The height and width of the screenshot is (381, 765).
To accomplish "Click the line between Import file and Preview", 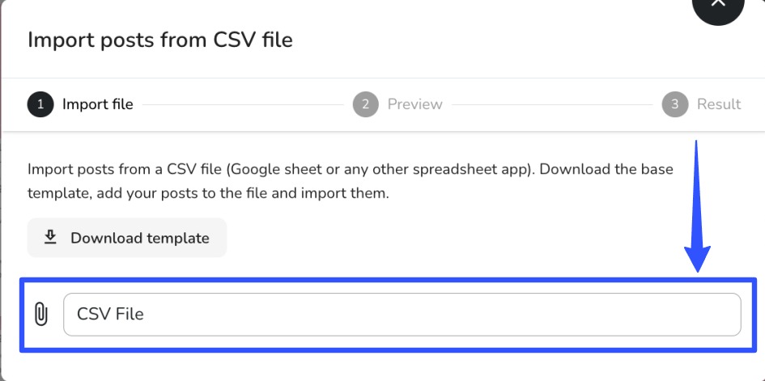I will click(243, 104).
